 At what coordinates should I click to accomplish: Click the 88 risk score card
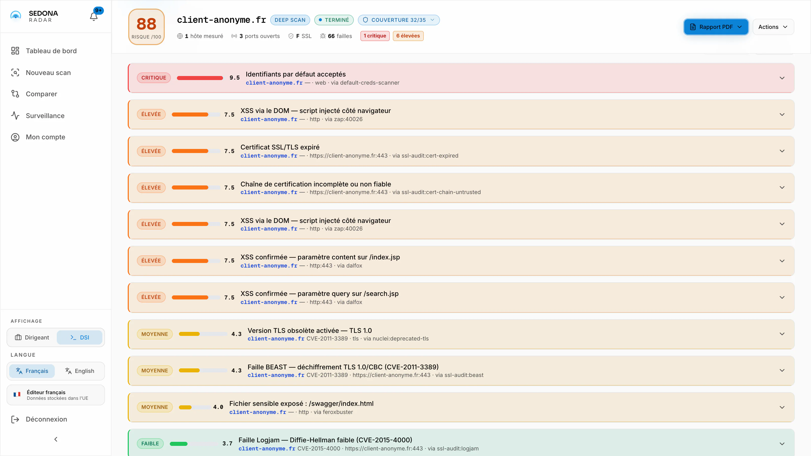146,27
